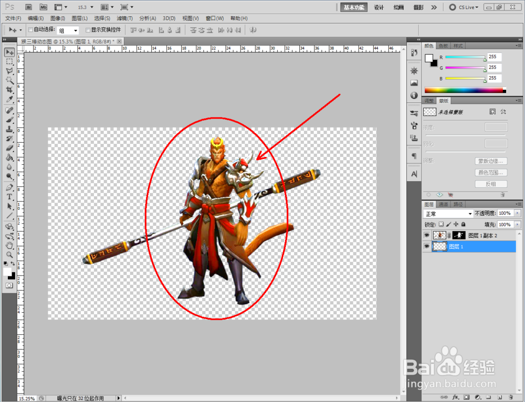Select the Zoom tool
This screenshot has height=402, width=525.
(x=9, y=255)
